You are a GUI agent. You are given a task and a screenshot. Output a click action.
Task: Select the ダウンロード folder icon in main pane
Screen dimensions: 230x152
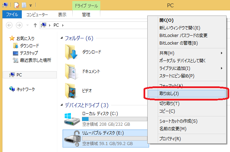(71, 52)
